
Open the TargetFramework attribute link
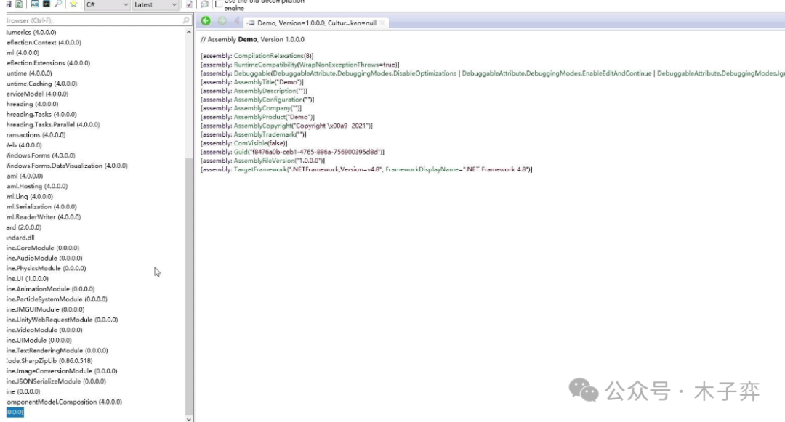point(260,169)
